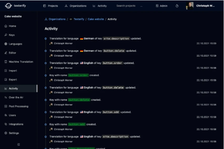Viewport: 224px width, 149px height.
Task: Click button.delete tag in English update entry
Action: point(113,88)
